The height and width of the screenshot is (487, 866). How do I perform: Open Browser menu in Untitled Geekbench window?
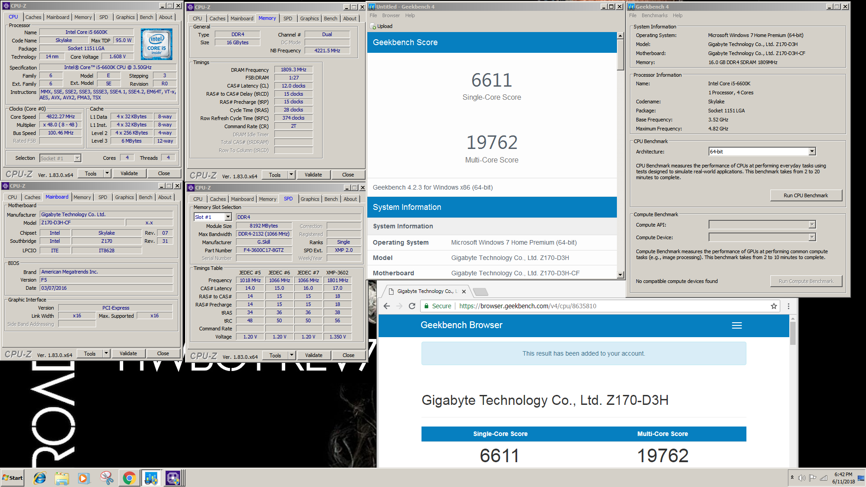(391, 15)
